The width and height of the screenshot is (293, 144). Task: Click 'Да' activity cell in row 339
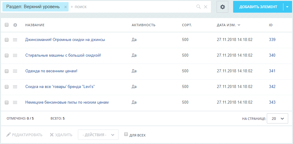134,40
